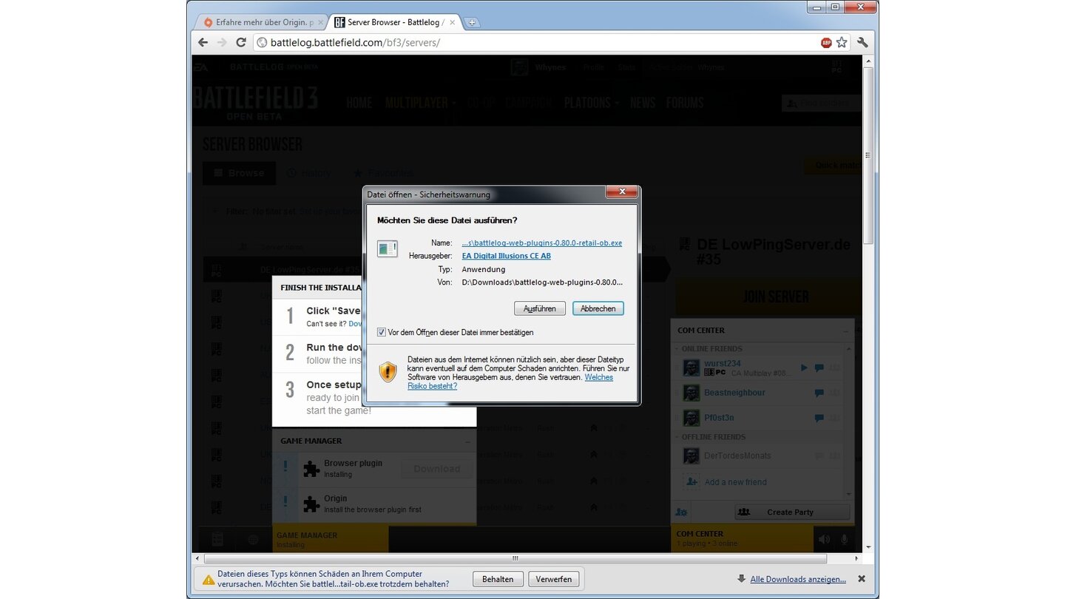Click the horizontal scrollbar at page bottom
Image resolution: width=1065 pixels, height=599 pixels.
point(515,558)
